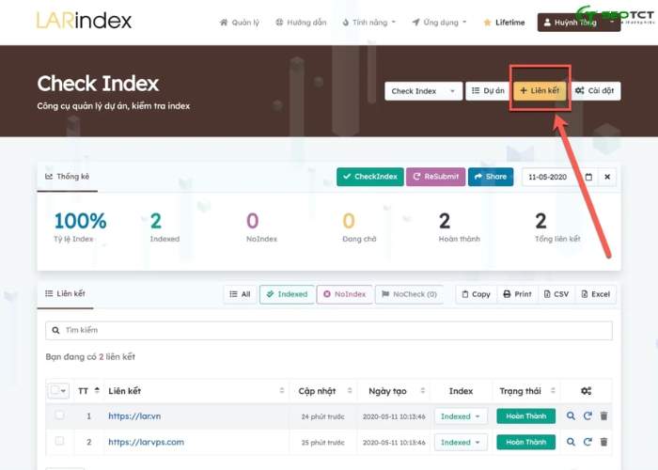Expand Indexed dropdown in larvps.com row
658x470 pixels.
pyautogui.click(x=461, y=443)
